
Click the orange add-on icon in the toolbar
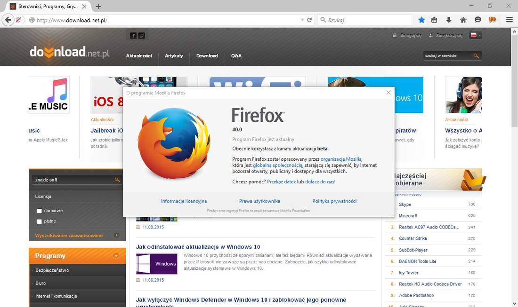[492, 20]
